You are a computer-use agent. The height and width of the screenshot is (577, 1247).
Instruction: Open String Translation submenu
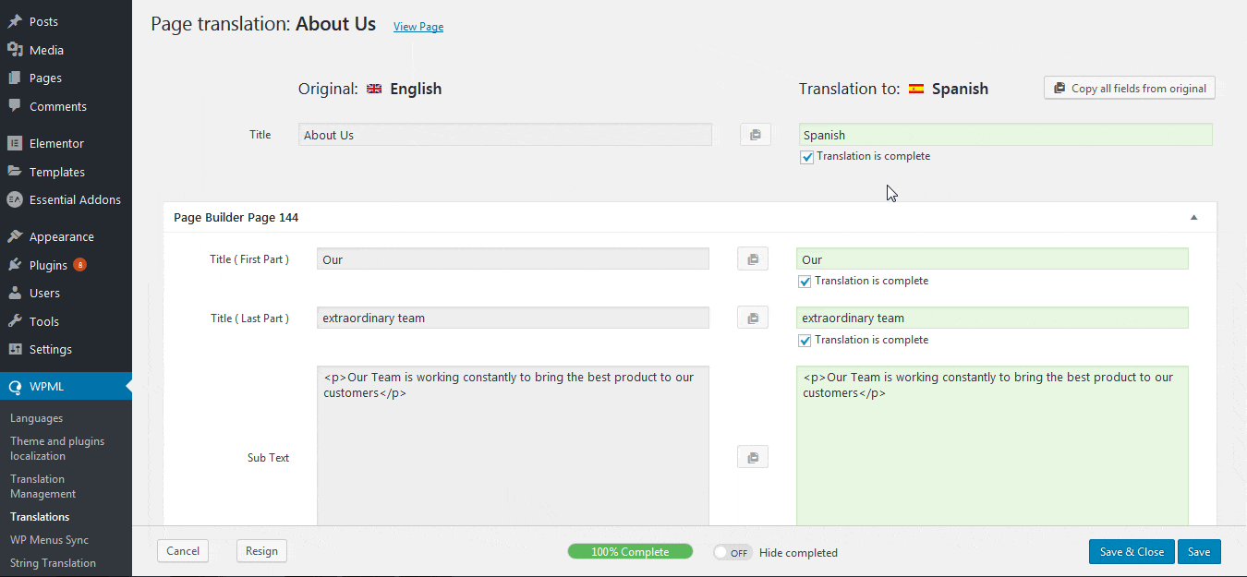pos(53,563)
